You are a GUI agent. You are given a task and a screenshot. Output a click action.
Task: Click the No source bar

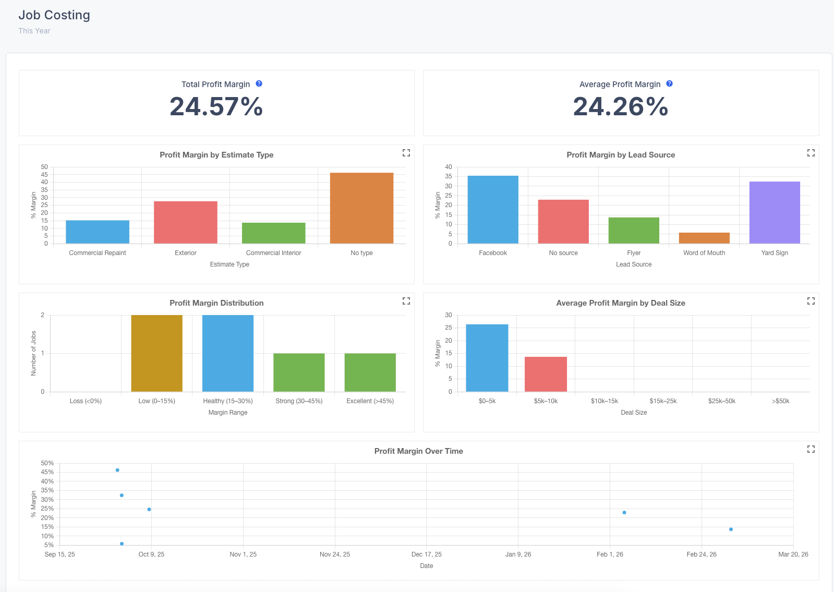tap(563, 222)
